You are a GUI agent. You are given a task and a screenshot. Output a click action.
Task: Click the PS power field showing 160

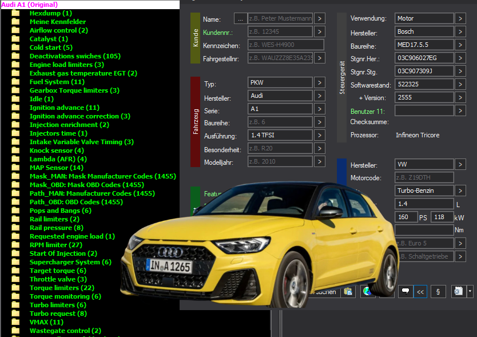(406, 217)
